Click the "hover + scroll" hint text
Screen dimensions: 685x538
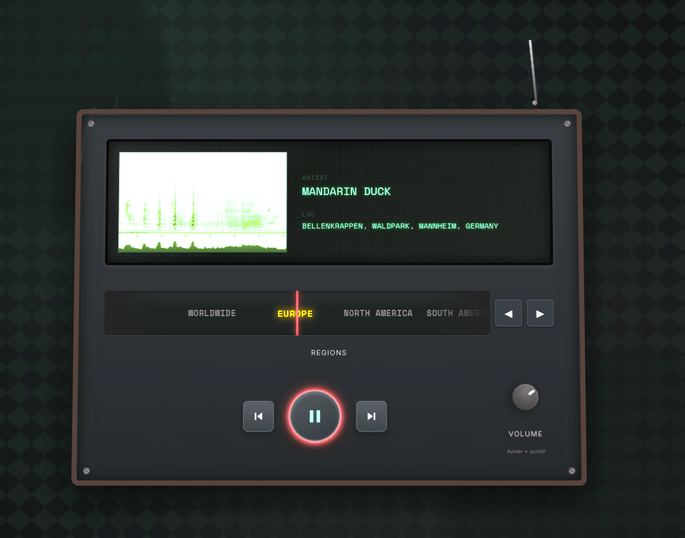coord(526,452)
